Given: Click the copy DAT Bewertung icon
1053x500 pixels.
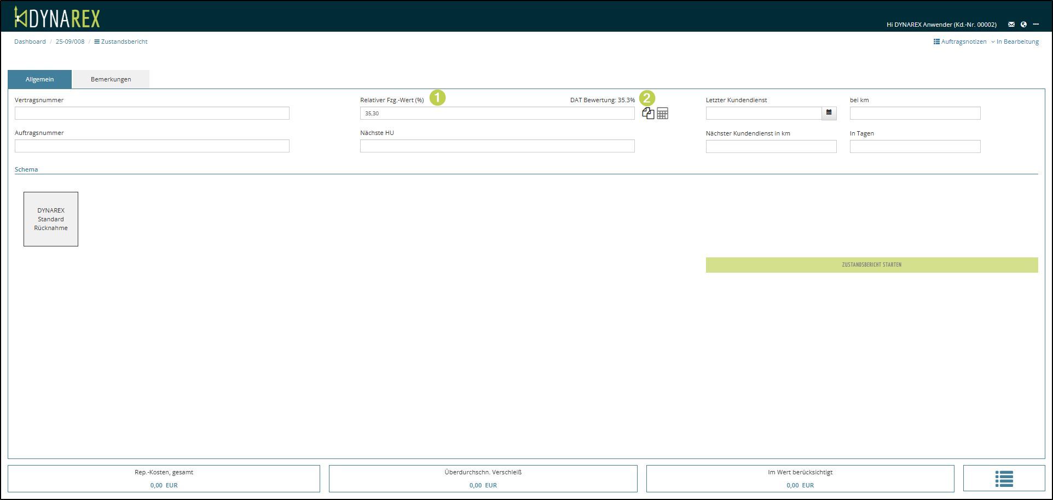Looking at the screenshot, I should 648,113.
